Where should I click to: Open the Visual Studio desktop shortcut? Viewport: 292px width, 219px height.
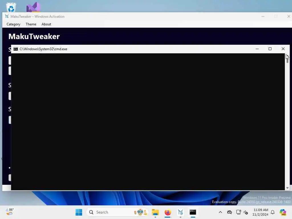[x=34, y=7]
